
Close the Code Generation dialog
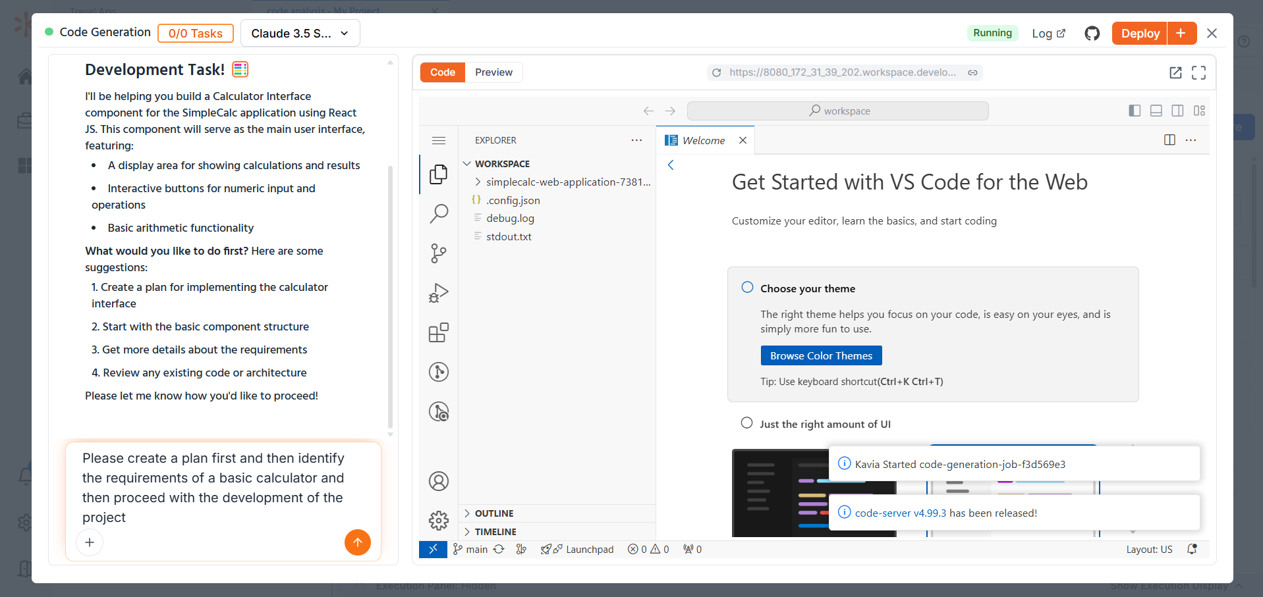click(1212, 33)
